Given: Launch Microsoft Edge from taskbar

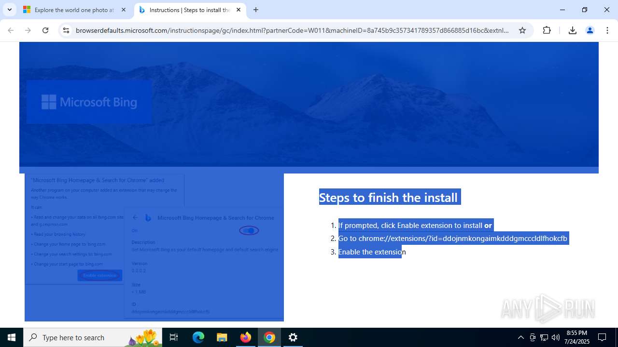Looking at the screenshot, I should (198, 337).
